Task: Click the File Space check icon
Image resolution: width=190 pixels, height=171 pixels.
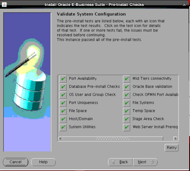Action: (x=63, y=111)
